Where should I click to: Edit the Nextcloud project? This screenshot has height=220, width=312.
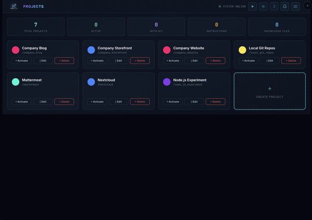click(x=119, y=102)
